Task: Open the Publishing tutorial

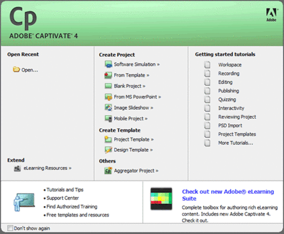Action: 229,91
